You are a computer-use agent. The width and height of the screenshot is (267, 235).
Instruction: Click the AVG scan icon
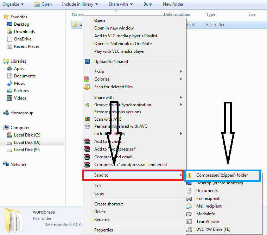coord(87,119)
